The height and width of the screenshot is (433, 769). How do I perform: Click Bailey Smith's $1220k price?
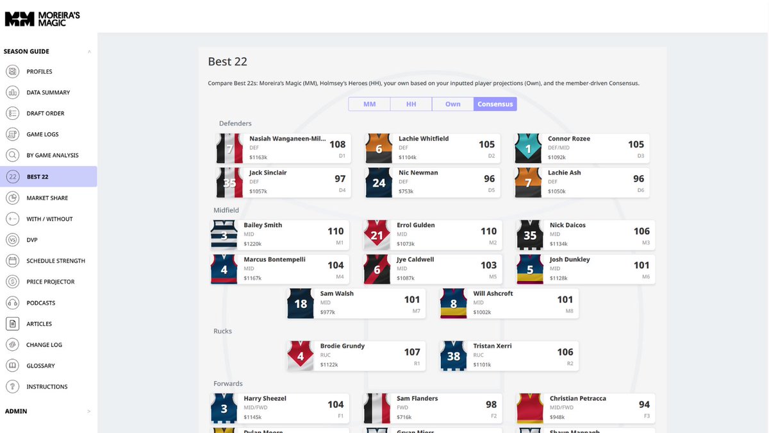point(252,244)
